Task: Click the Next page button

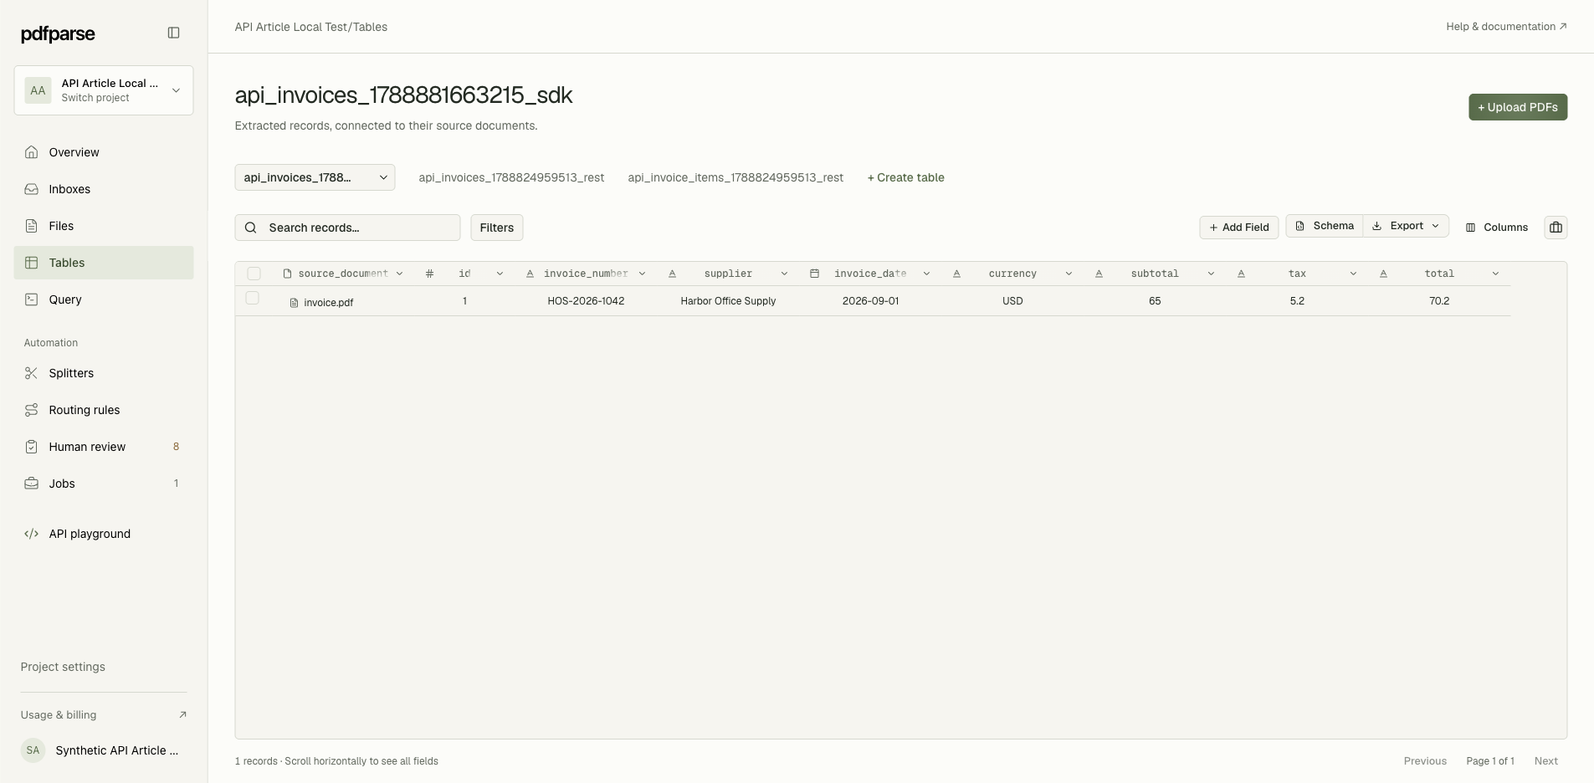Action: click(1545, 761)
